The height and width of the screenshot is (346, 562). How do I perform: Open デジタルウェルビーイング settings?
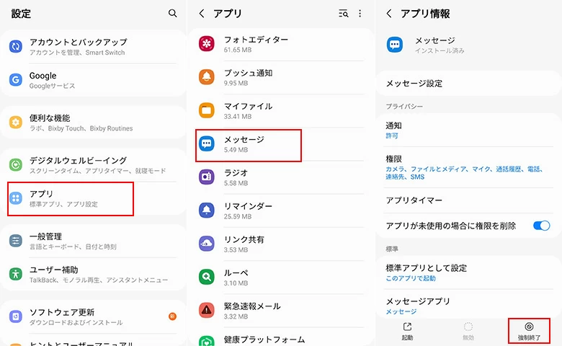(93, 164)
